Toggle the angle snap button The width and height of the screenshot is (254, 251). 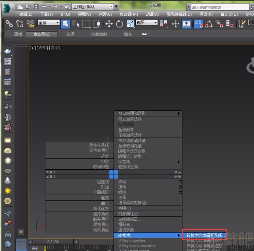click(x=209, y=24)
